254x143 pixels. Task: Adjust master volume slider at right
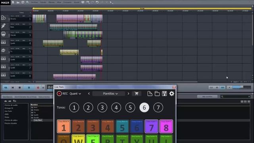242,87
